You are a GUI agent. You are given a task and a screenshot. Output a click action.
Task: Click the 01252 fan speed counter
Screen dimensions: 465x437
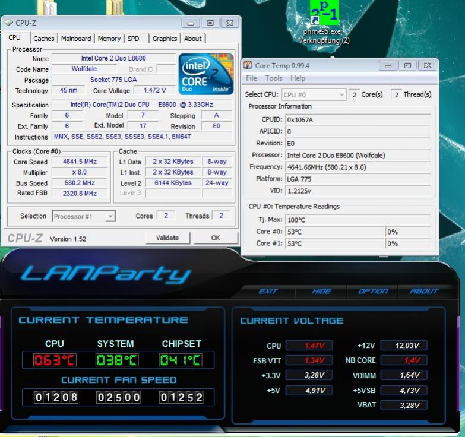(181, 397)
